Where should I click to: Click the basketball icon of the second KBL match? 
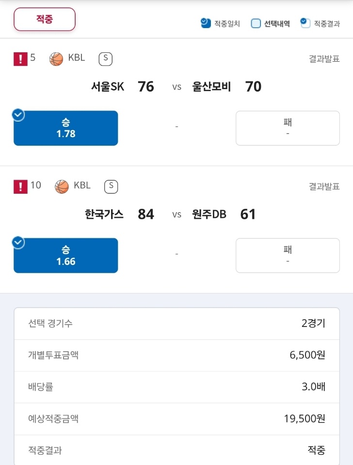(62, 187)
